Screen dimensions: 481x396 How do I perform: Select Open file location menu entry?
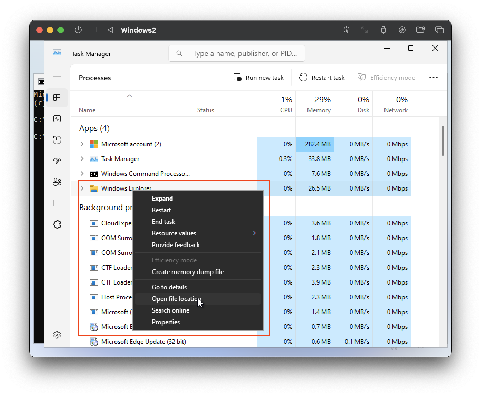pos(198,299)
